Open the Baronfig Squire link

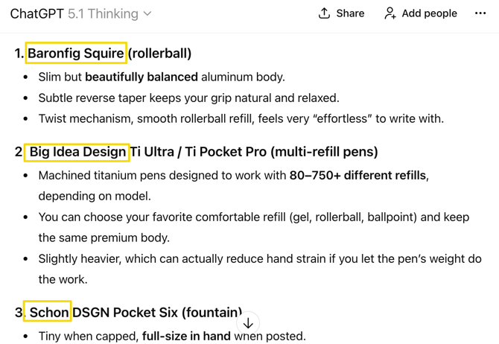(76, 53)
